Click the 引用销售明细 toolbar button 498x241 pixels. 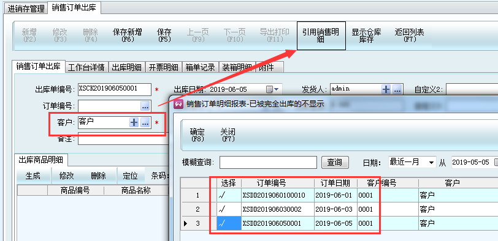click(x=321, y=35)
